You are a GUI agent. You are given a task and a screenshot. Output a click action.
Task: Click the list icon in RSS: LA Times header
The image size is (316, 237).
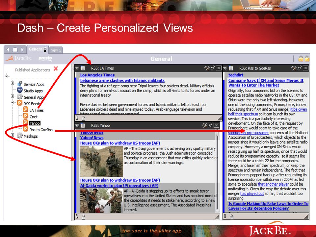83,68
